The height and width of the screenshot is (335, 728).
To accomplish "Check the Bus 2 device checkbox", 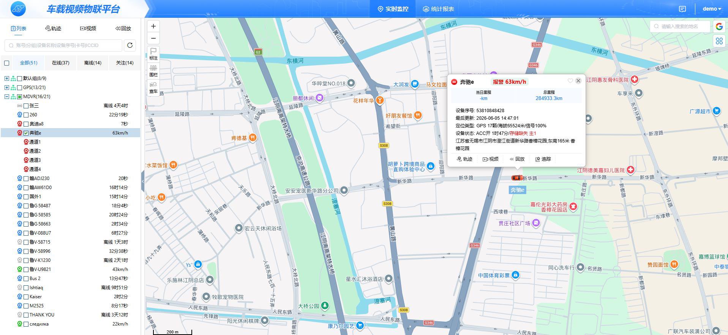I will (26, 279).
